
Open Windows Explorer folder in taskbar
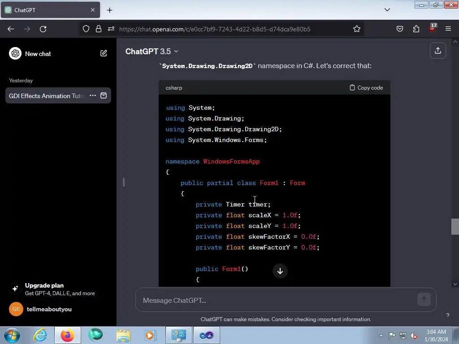point(123,335)
